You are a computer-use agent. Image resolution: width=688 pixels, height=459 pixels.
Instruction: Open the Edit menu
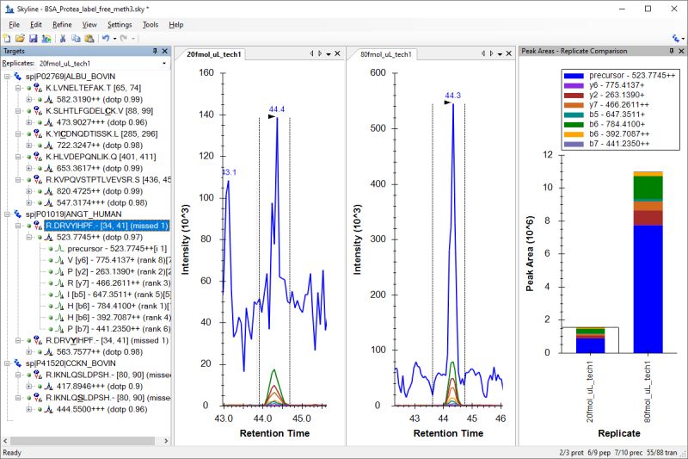(x=36, y=25)
